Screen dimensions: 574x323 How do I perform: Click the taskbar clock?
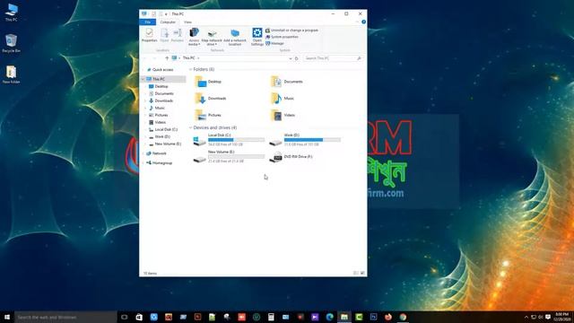(x=561, y=317)
